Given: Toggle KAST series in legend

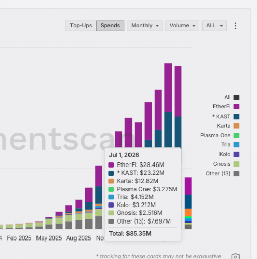Looking at the screenshot, I should click(236, 117).
